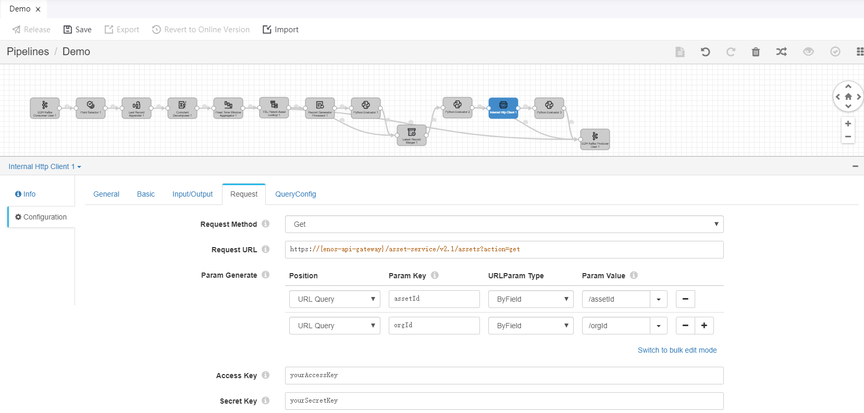864x413 pixels.
Task: Add a new parameter row with plus
Action: pos(704,326)
